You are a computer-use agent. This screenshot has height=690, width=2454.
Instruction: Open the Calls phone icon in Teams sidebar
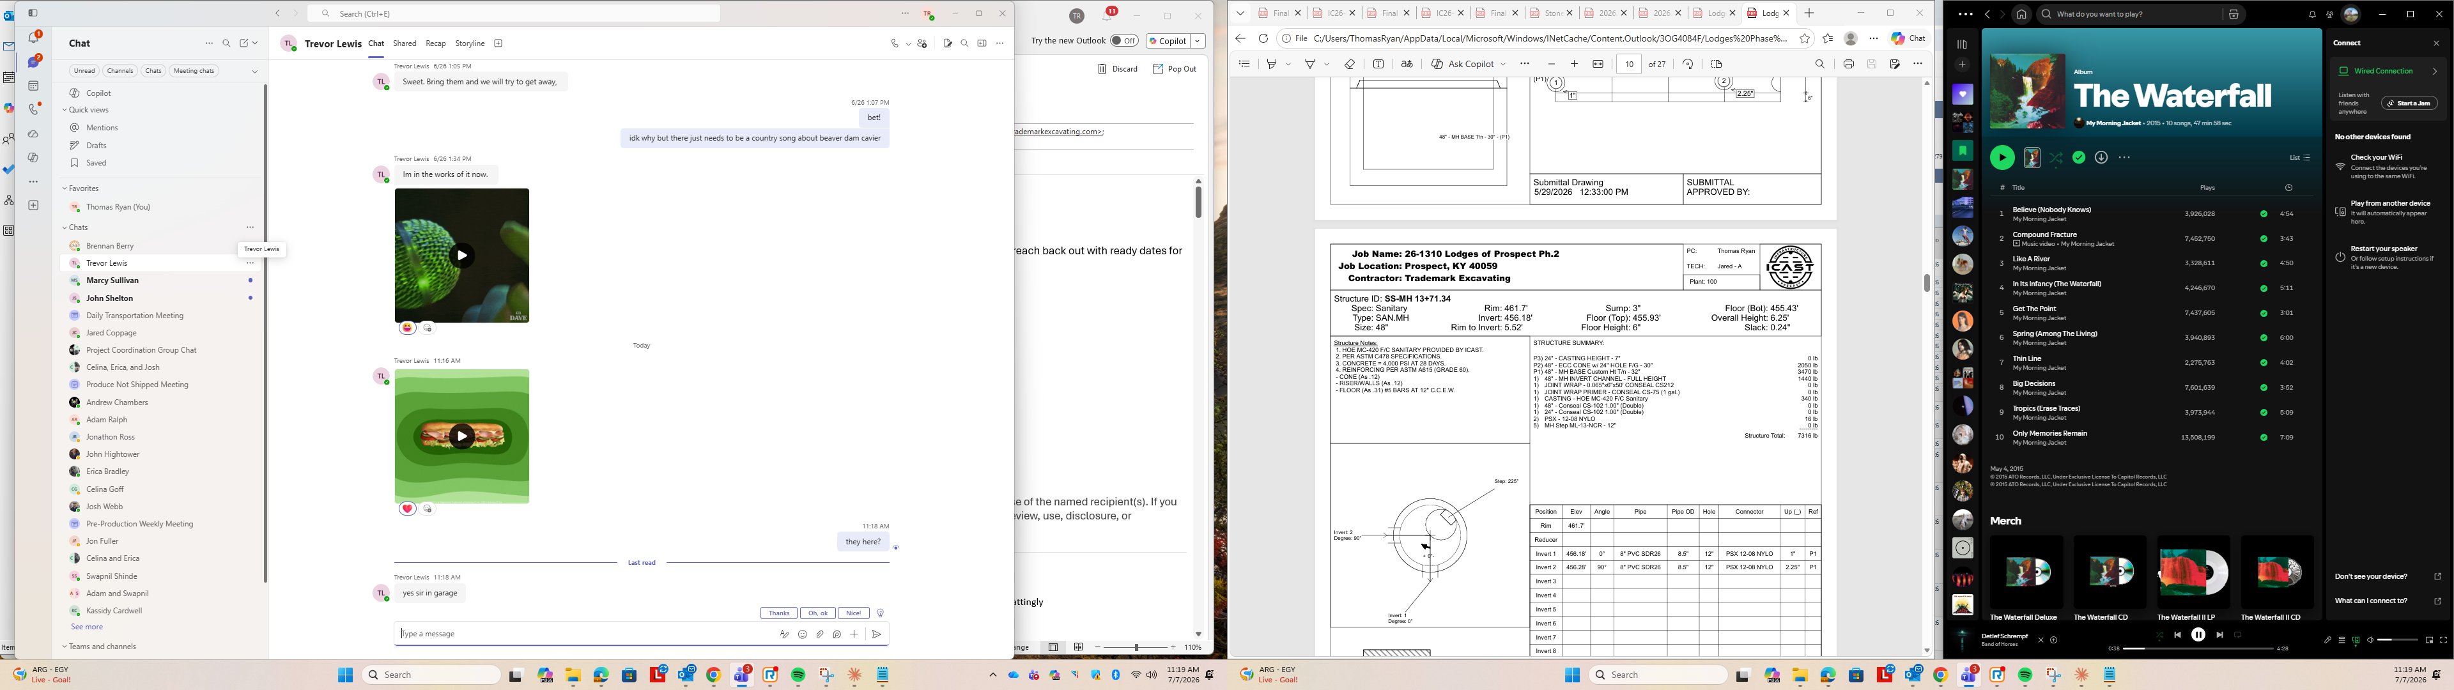pos(35,110)
